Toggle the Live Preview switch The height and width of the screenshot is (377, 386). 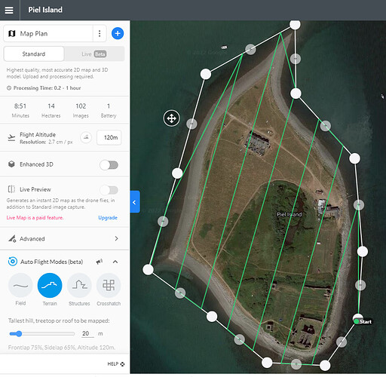[109, 190]
